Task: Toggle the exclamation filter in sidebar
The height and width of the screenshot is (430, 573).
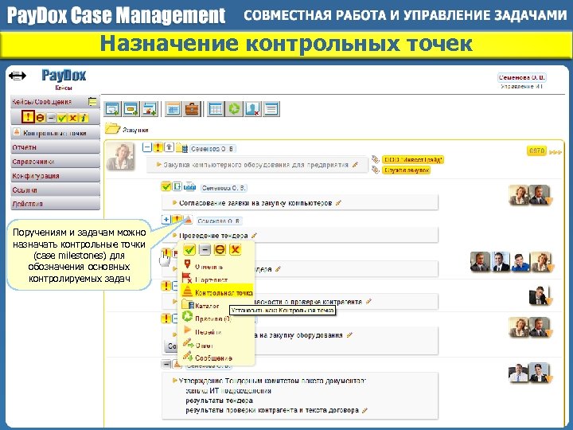Action: (28, 117)
